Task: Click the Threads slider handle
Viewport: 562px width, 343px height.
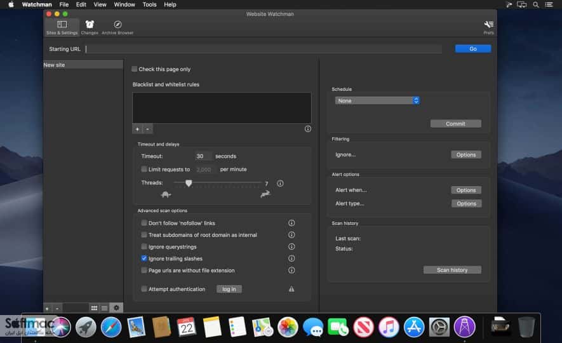Action: point(189,183)
